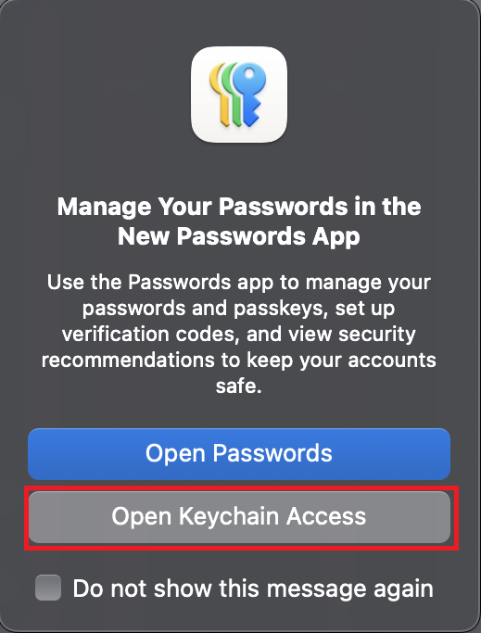Screen dimensions: 481x633
Task: Click the blue key's jagged teeth
Action: point(253,109)
